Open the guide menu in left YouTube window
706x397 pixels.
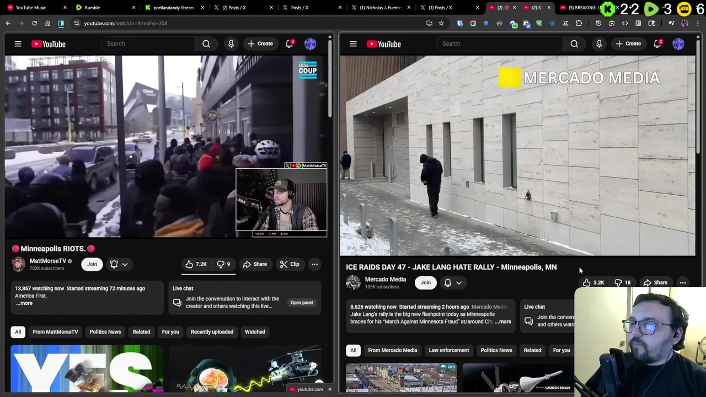[18, 44]
